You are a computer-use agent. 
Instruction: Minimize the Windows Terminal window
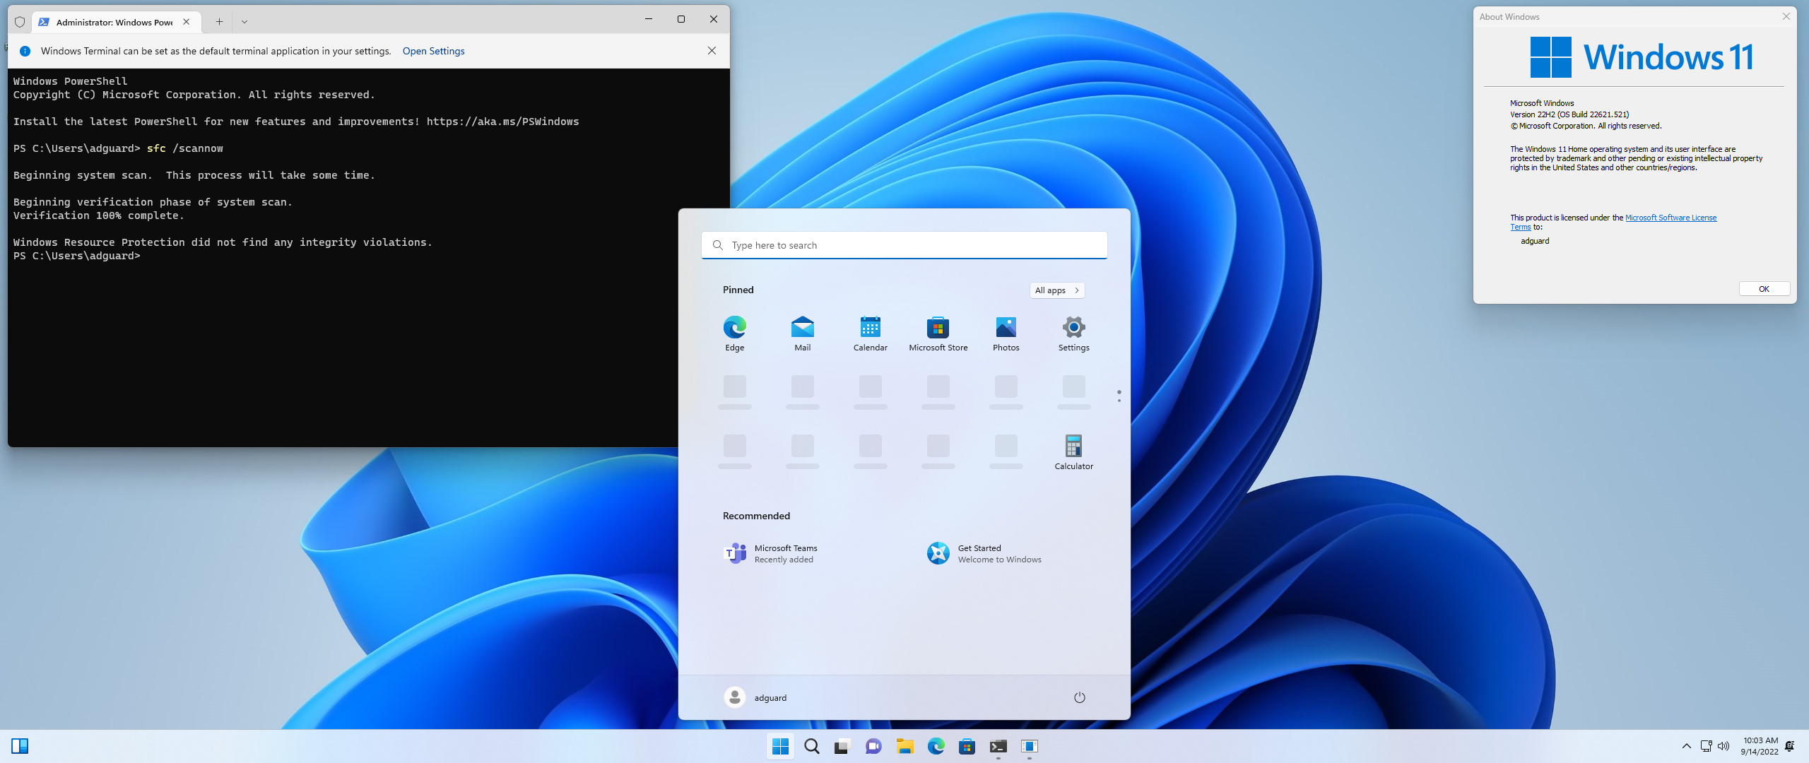coord(648,19)
